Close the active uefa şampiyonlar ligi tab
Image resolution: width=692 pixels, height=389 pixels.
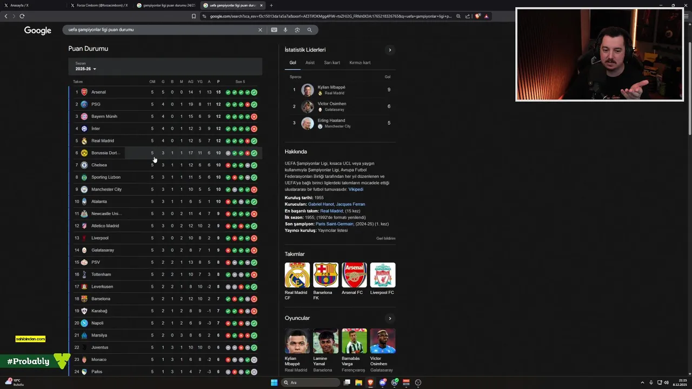[x=261, y=5]
